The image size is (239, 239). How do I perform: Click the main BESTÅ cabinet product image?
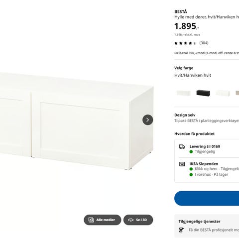click(77, 121)
